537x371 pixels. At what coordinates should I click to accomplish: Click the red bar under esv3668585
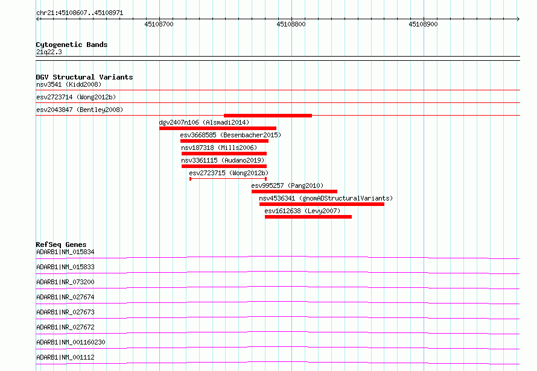point(224,141)
